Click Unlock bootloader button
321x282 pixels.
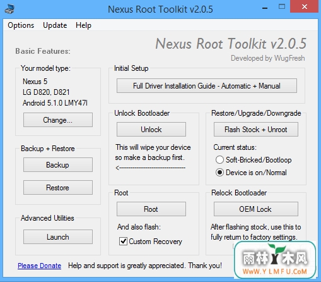[x=151, y=129]
